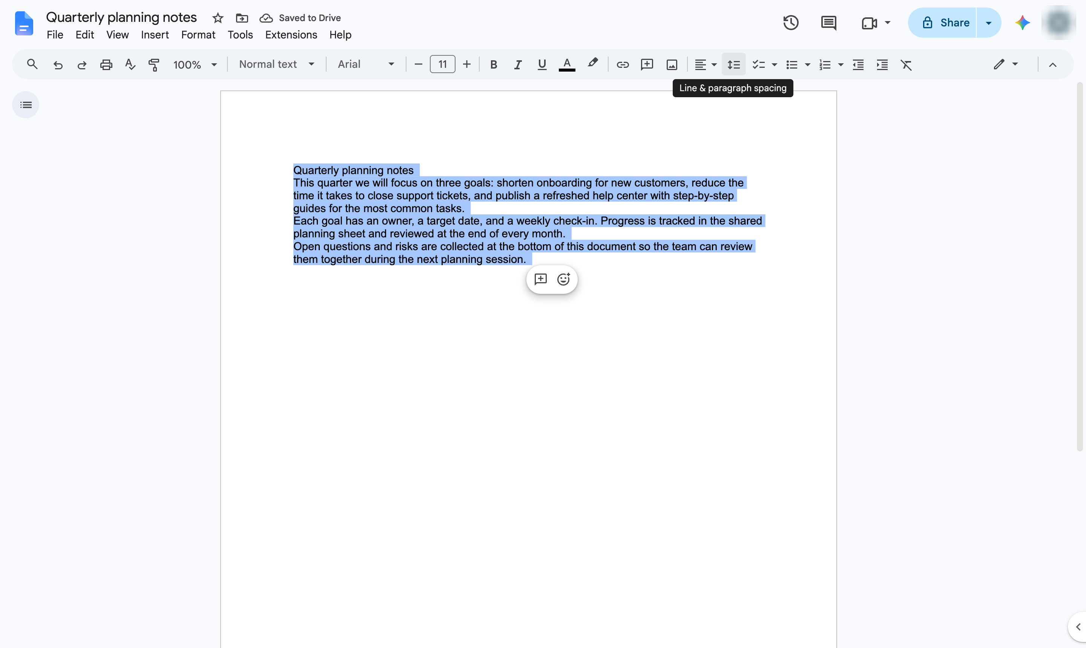Open the Normal text styles dropdown

click(x=277, y=65)
